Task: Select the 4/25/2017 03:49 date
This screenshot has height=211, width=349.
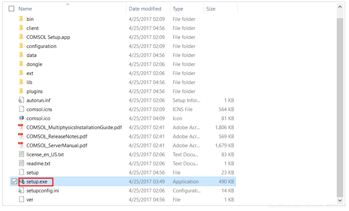Action: click(x=147, y=182)
